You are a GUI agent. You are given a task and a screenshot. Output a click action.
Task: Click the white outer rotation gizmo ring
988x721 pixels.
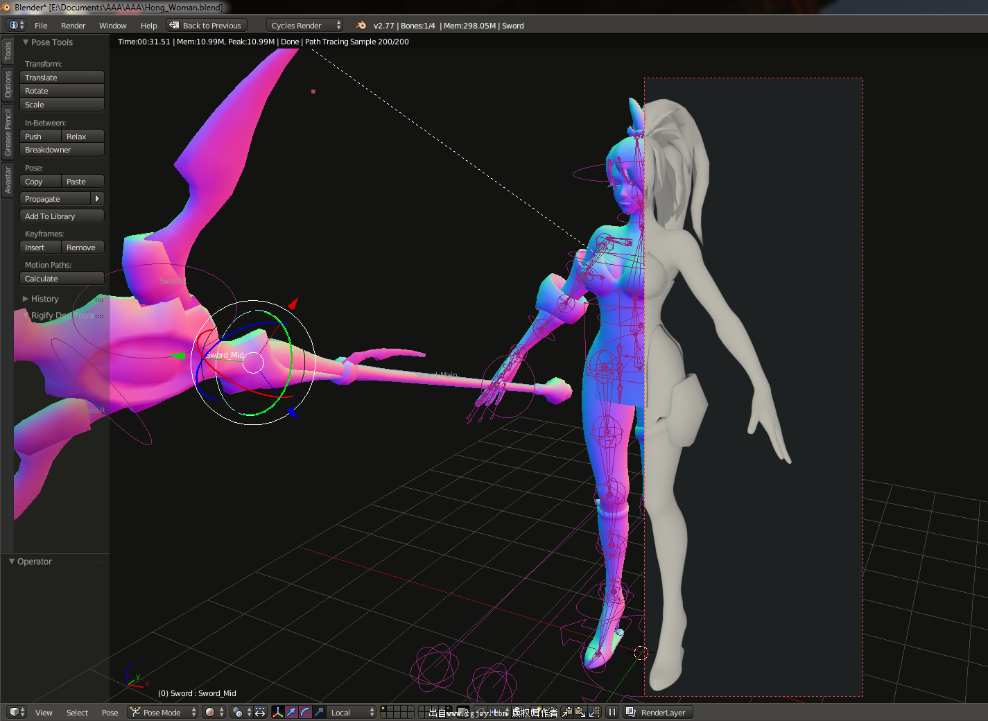[253, 302]
